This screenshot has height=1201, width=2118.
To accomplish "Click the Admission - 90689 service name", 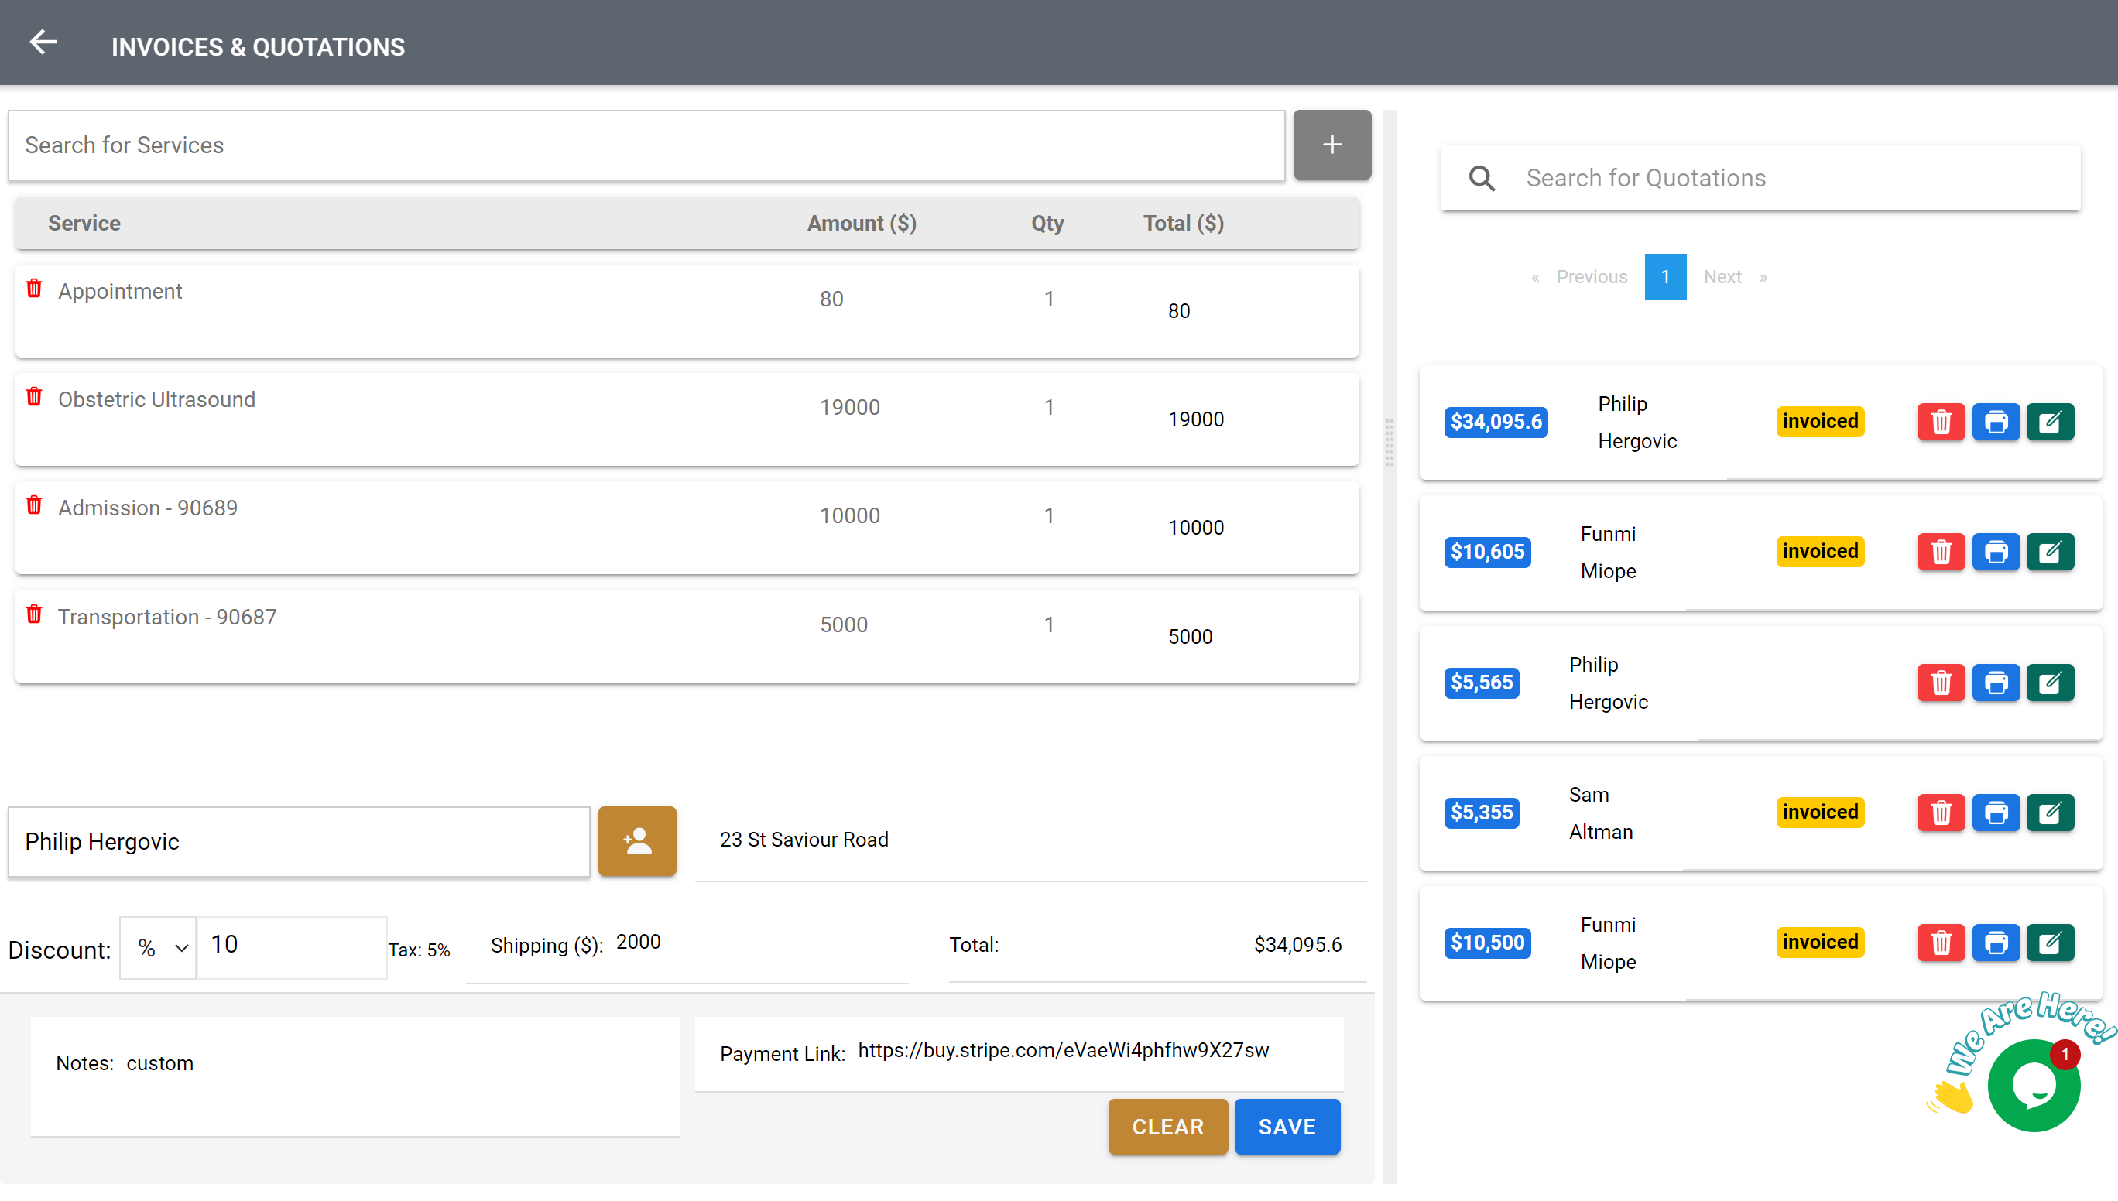I will 148,508.
